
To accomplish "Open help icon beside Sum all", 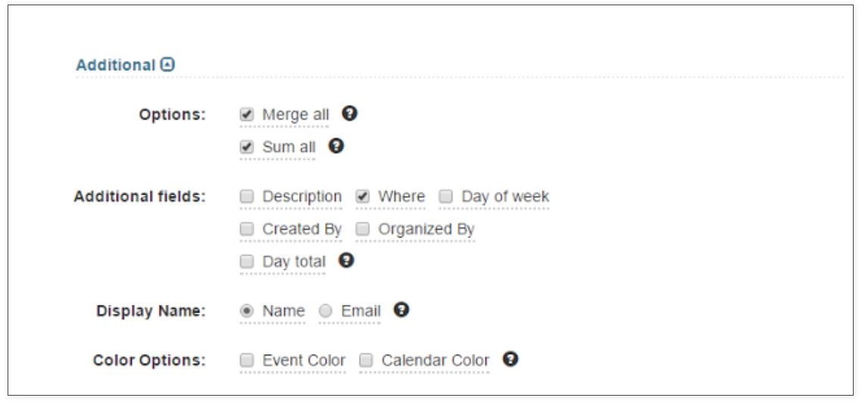I will [336, 146].
